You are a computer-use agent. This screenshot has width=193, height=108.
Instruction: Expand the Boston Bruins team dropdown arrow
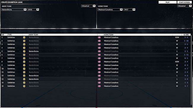(25, 9)
